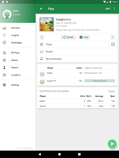The image size is (119, 158).
Task: Show previous play with left chevron
Action: [42, 37]
